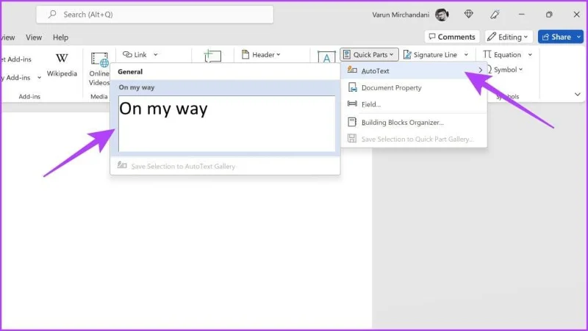
Task: Insert the On my way AutoText preview
Action: (x=226, y=123)
